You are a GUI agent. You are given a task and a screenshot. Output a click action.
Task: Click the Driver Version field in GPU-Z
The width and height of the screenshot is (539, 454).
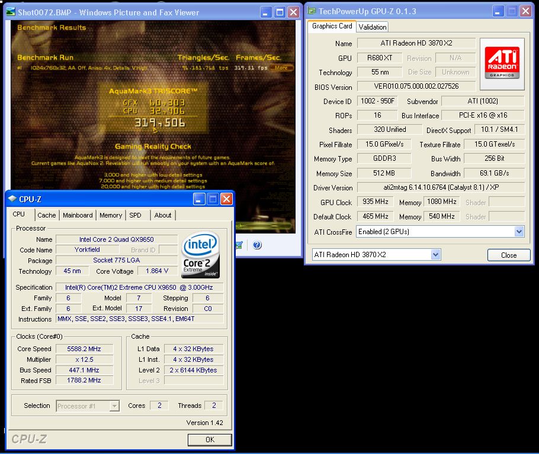pyautogui.click(x=441, y=187)
